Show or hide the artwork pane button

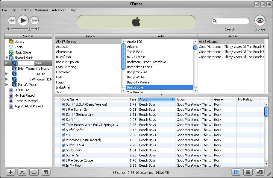[45, 172]
